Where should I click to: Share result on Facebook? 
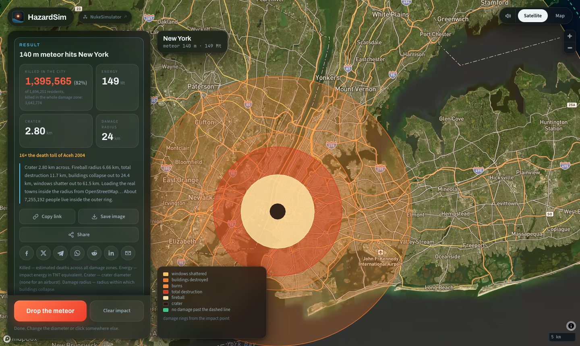coord(27,253)
